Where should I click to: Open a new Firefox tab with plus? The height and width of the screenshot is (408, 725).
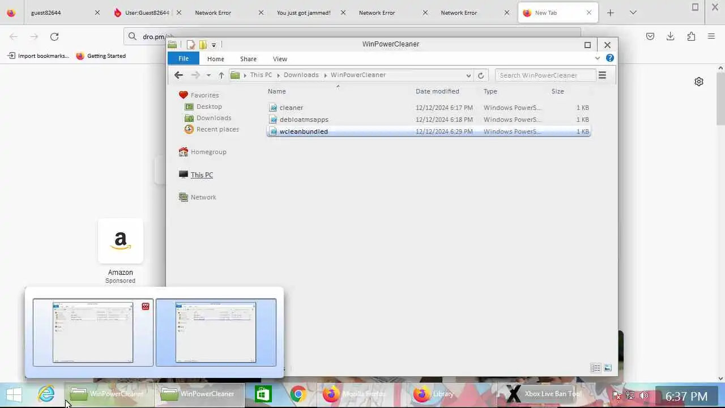pyautogui.click(x=610, y=12)
